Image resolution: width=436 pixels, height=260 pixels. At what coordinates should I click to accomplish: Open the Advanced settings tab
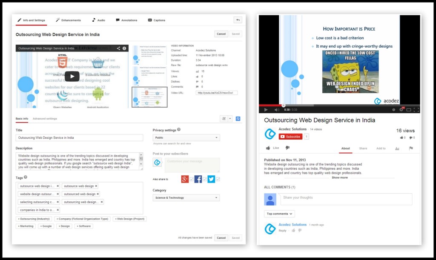pos(45,119)
